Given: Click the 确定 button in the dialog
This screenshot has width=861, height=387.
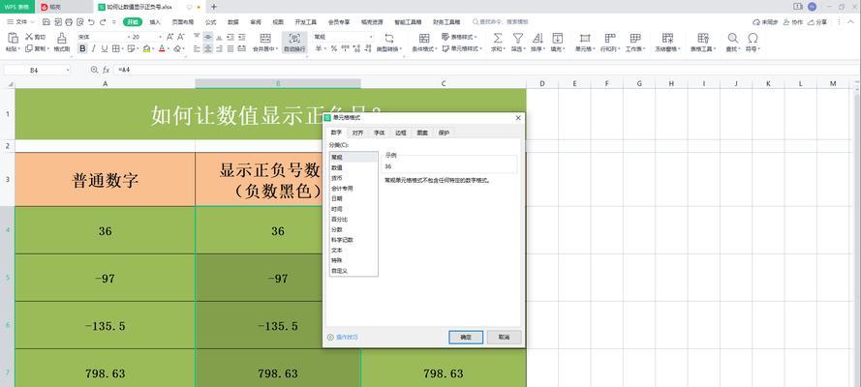Looking at the screenshot, I should [x=466, y=337].
